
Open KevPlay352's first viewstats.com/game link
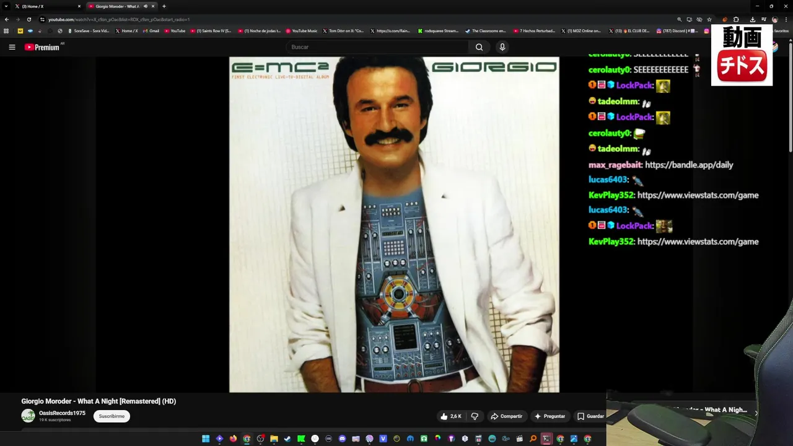point(698,195)
